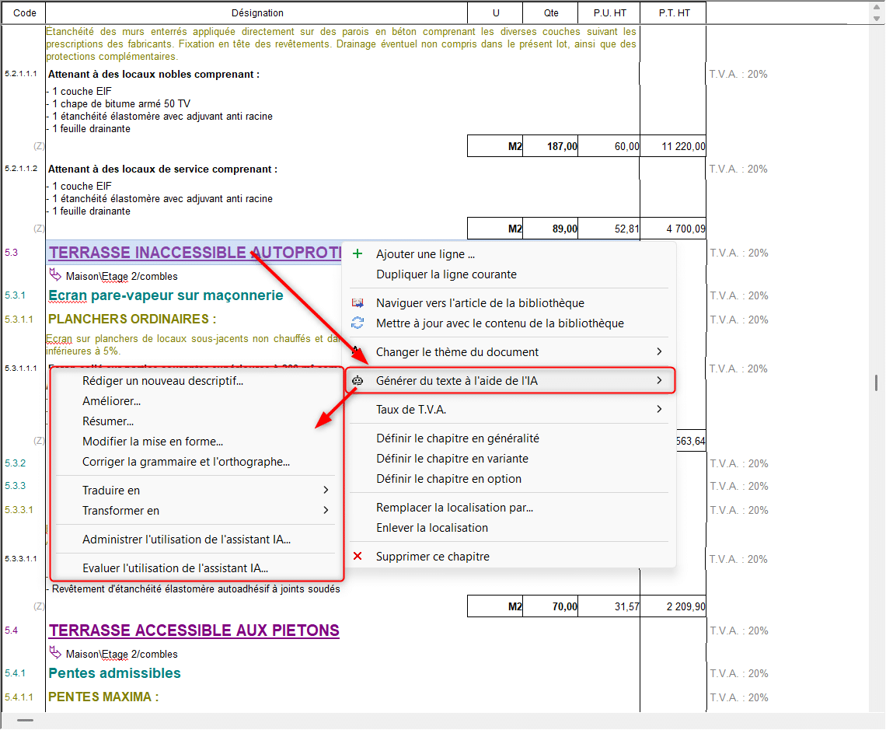Image resolution: width=886 pixels, height=730 pixels.
Task: Click the 187,00 quantity cell
Action: pos(550,146)
